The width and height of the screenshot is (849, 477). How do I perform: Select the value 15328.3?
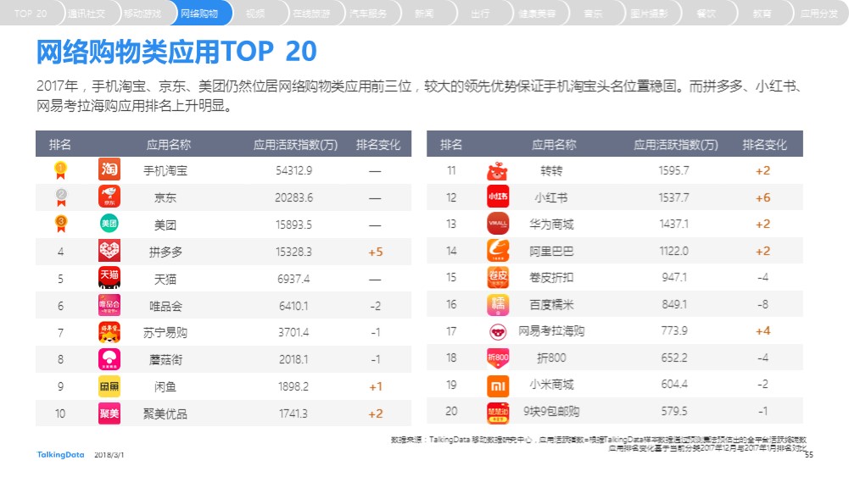click(294, 252)
